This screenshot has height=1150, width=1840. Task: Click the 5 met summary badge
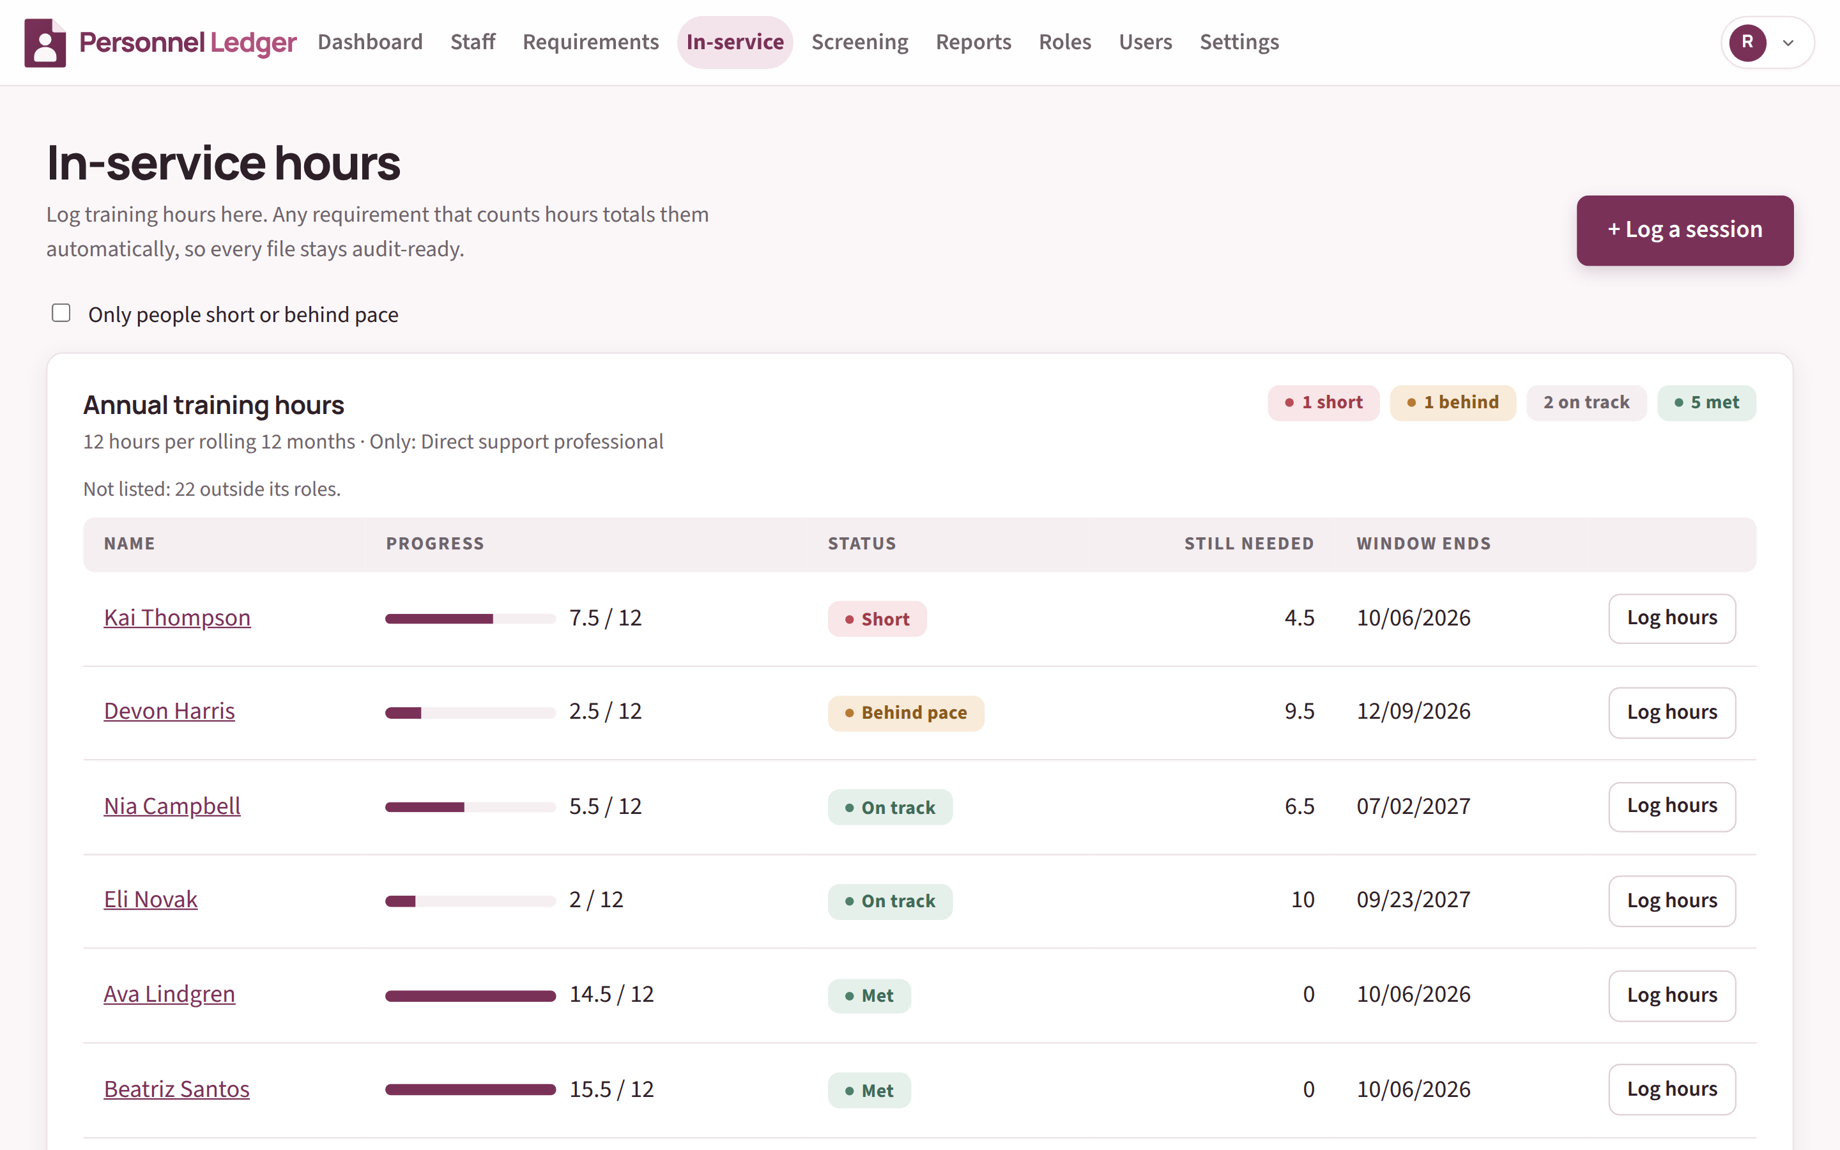pyautogui.click(x=1707, y=402)
